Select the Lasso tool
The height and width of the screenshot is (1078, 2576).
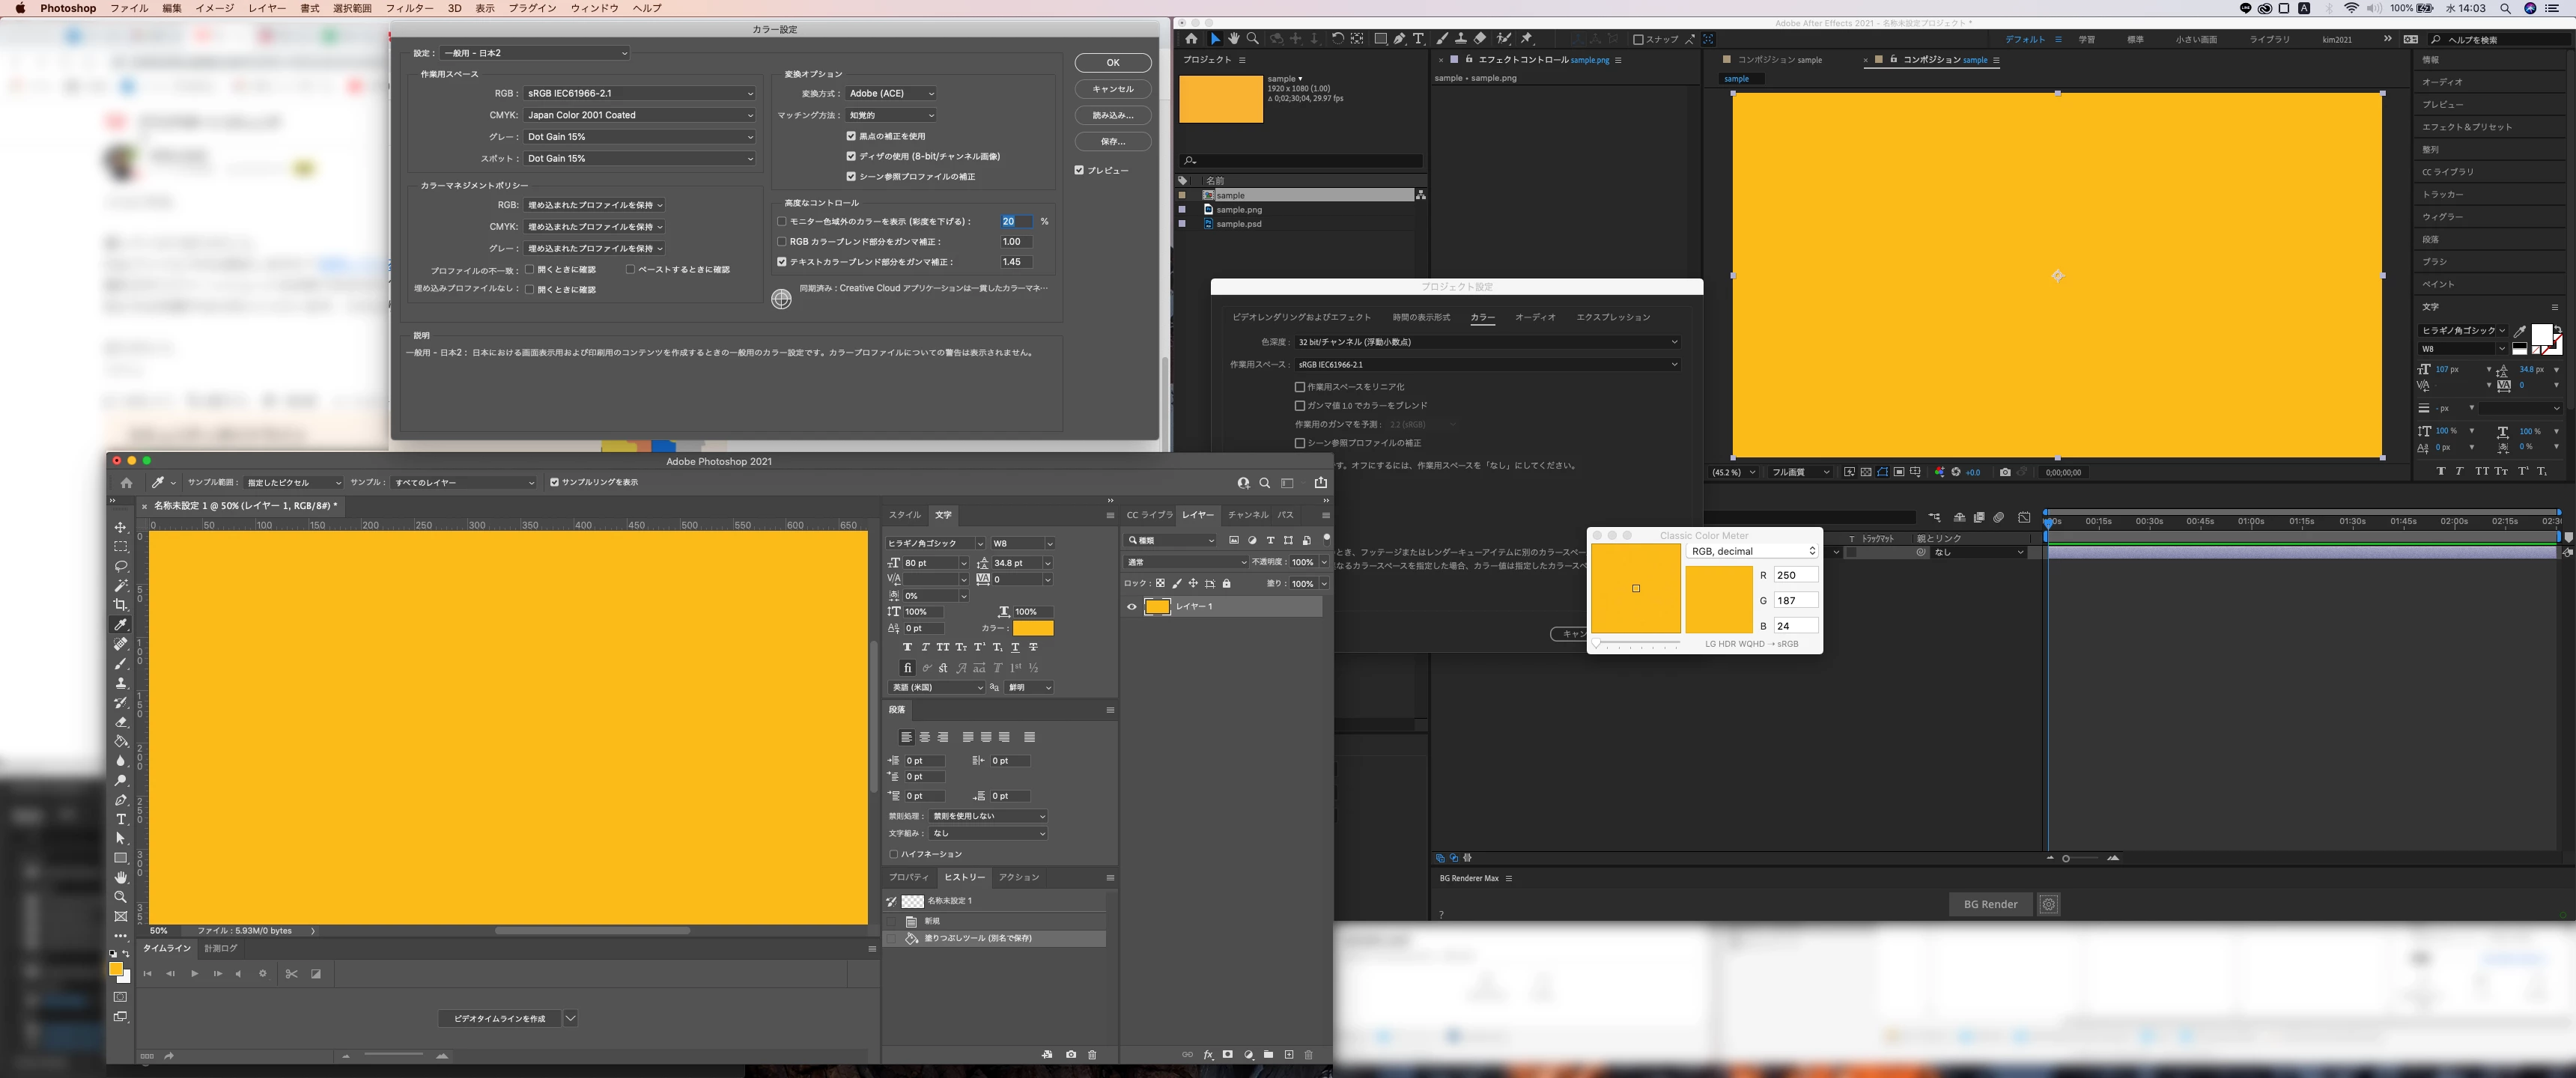121,566
